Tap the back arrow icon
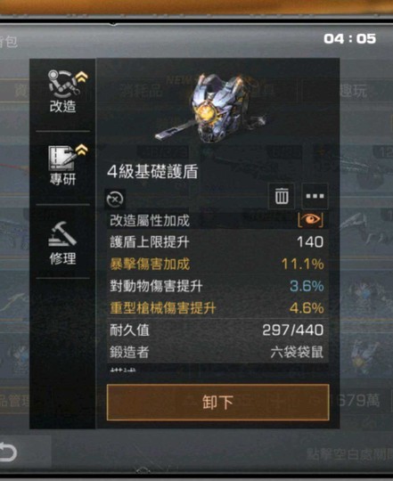Viewport: 393px width, 481px height. click(8, 452)
